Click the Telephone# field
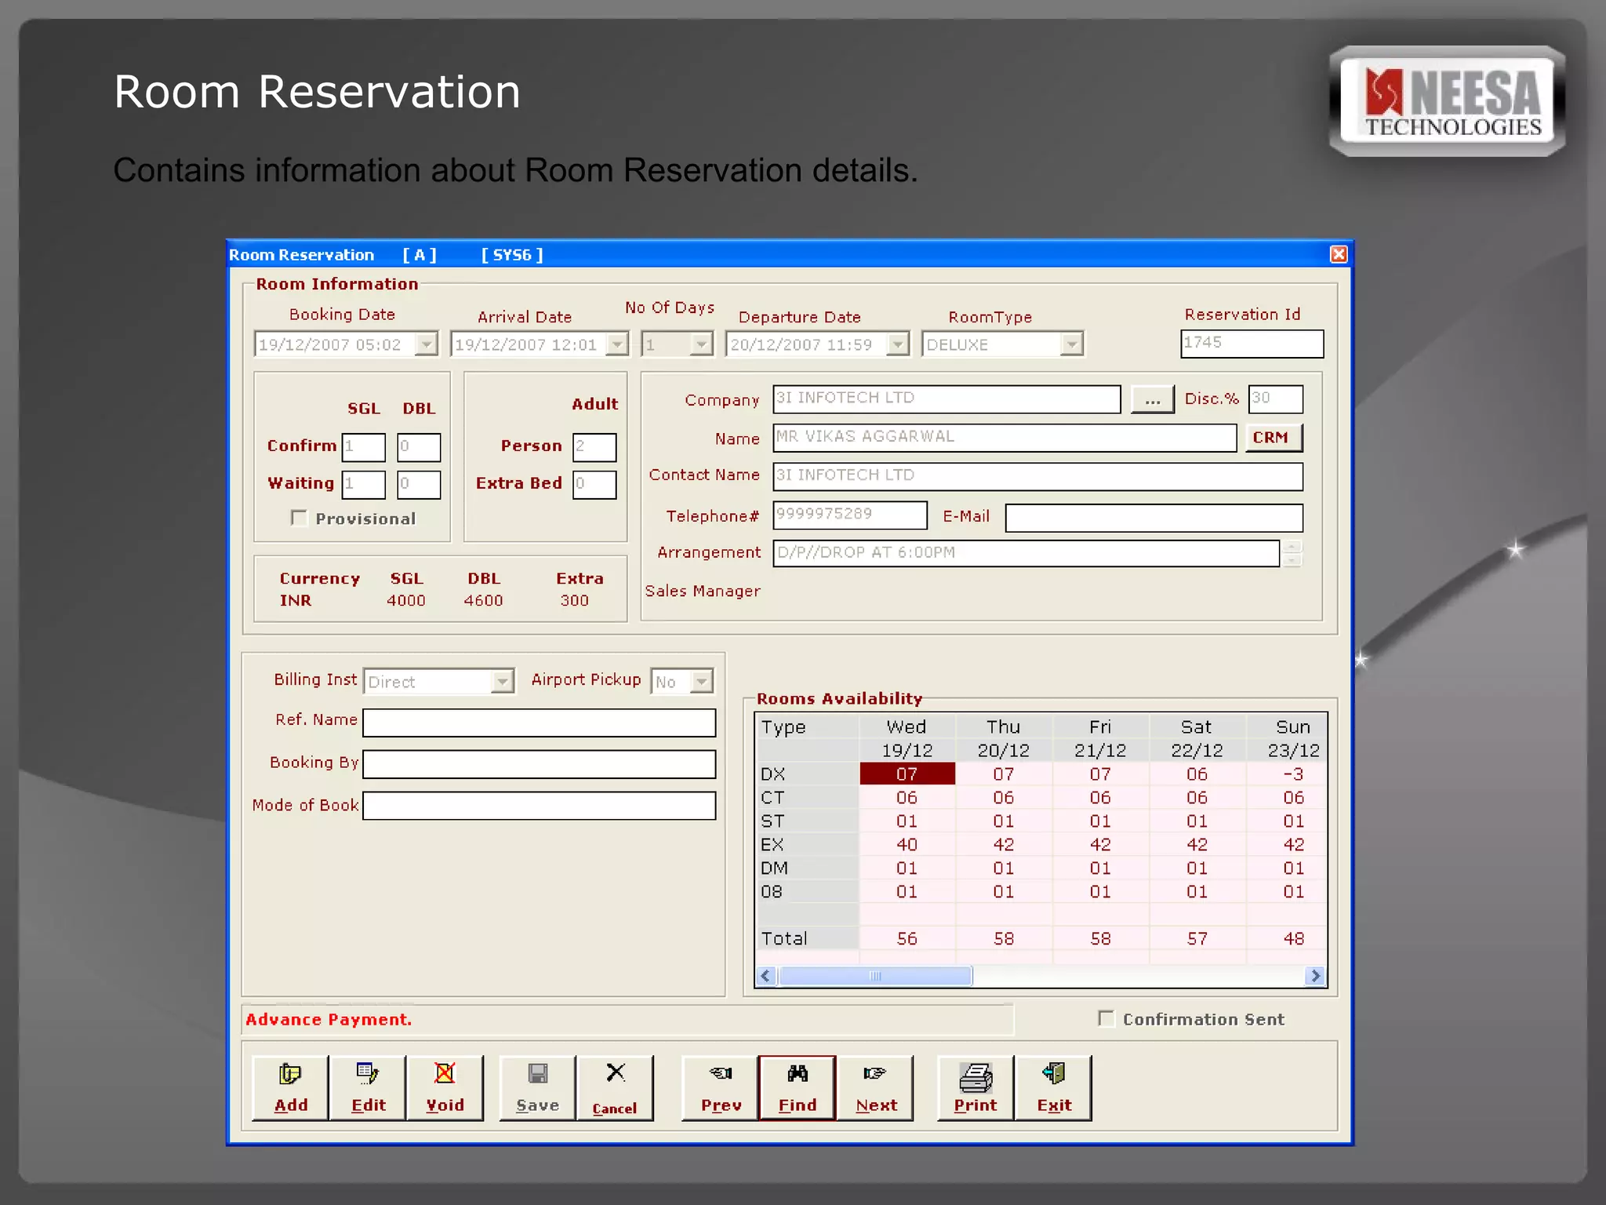This screenshot has height=1205, width=1606. (850, 515)
